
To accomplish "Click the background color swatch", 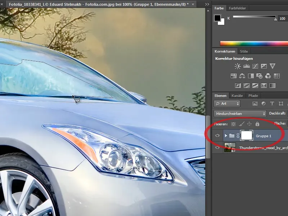I will (x=222, y=22).
